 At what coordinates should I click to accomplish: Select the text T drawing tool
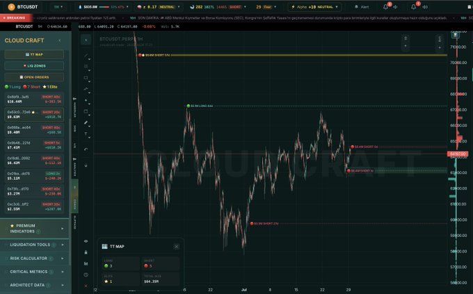[x=86, y=134]
